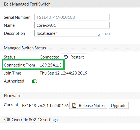The width and height of the screenshot is (140, 130).
Task: Click the Serial Number field
Action: coord(72,17)
